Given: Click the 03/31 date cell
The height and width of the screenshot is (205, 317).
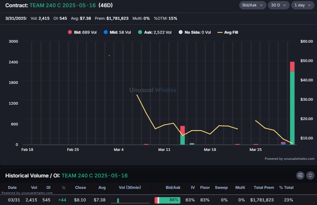Looking at the screenshot, I should coord(14,200).
